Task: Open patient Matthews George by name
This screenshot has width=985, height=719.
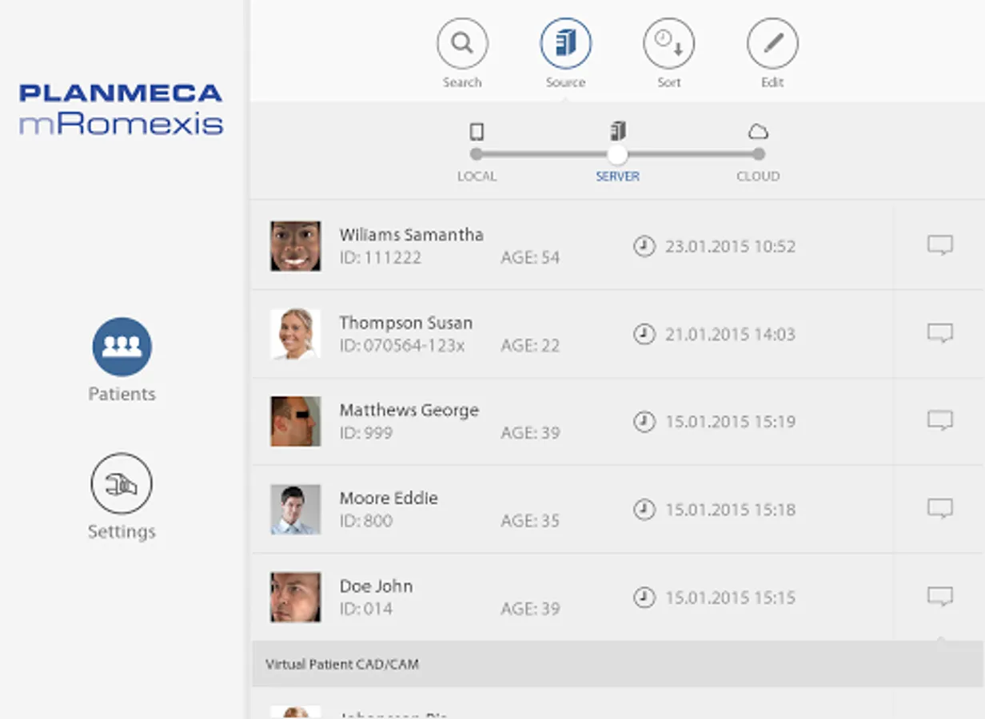Action: tap(409, 411)
